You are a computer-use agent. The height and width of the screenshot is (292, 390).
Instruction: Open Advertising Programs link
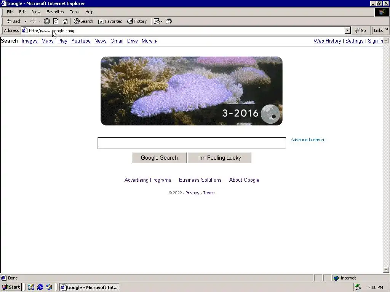(148, 180)
